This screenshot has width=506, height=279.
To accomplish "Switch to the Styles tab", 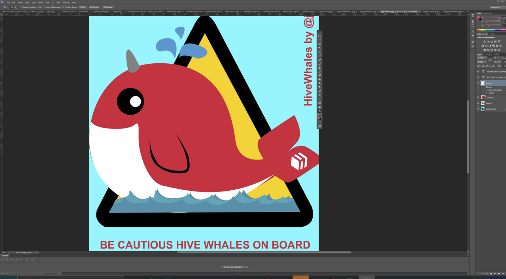I will click(492, 34).
